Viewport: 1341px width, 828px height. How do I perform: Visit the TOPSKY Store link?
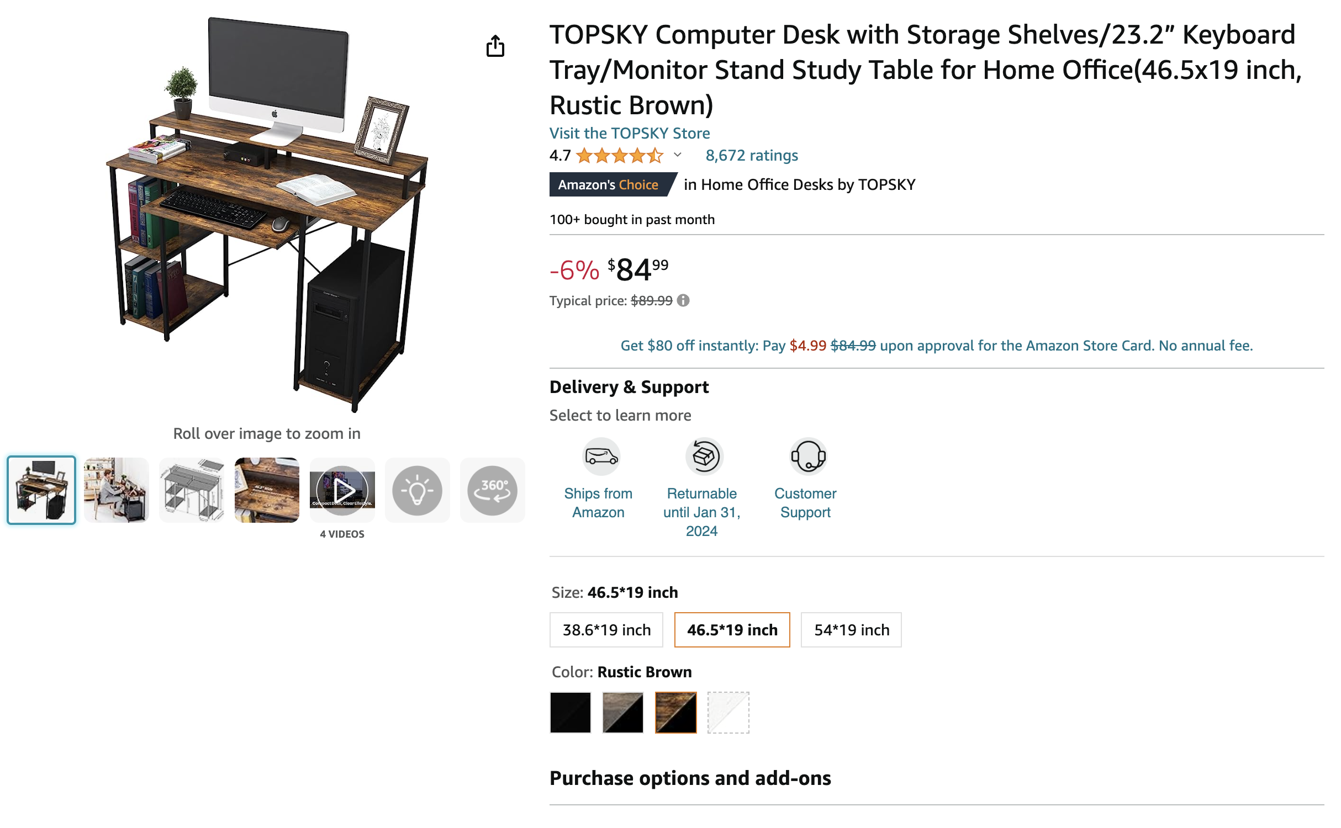point(630,133)
